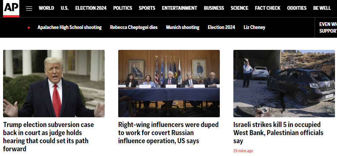Open the World section
337x156 pixels.
pos(46,8)
